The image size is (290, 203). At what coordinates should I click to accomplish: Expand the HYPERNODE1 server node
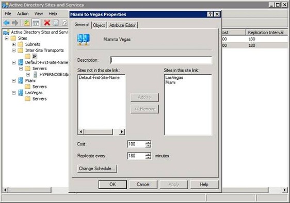[x=28, y=75]
